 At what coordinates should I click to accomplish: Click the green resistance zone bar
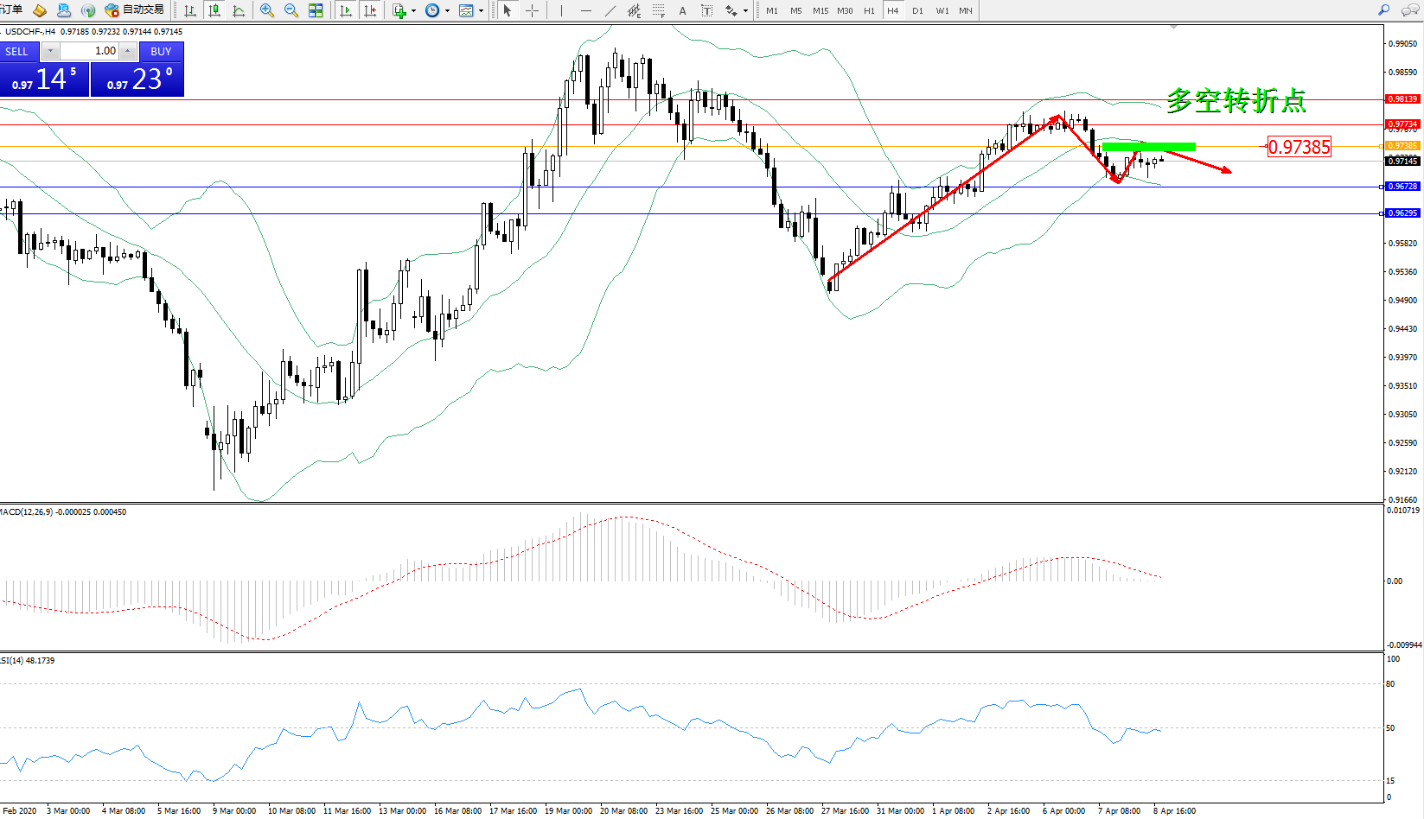click(1148, 147)
